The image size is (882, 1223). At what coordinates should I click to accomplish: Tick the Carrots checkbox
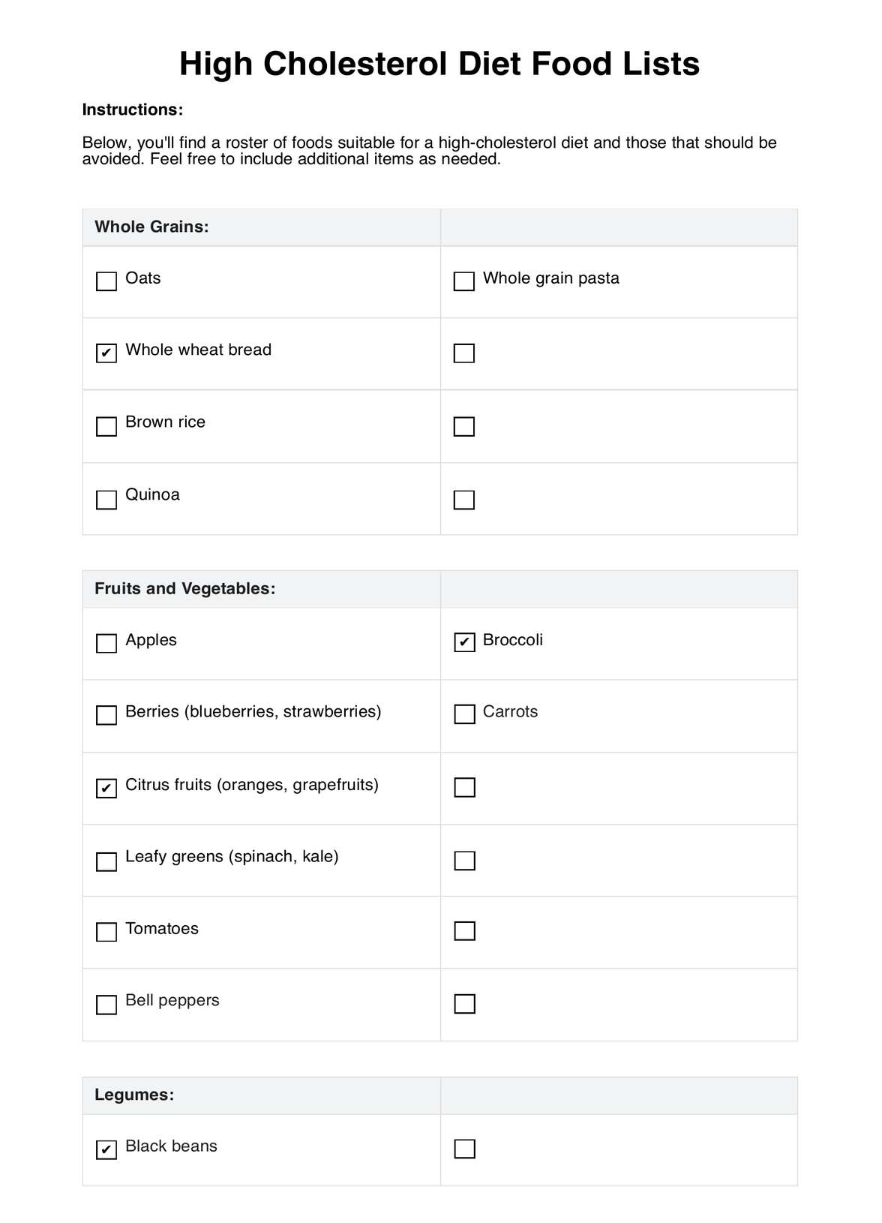[464, 714]
